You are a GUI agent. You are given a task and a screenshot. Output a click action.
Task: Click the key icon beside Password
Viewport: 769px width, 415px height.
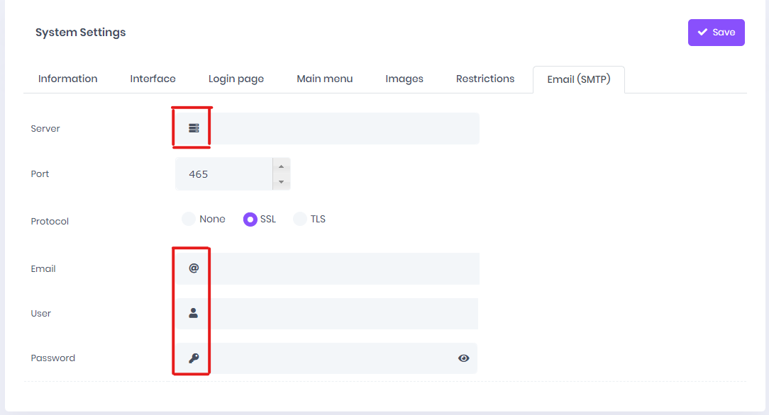pyautogui.click(x=194, y=358)
